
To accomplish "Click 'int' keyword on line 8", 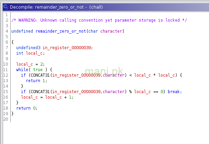I will pyautogui.click(x=20, y=53).
